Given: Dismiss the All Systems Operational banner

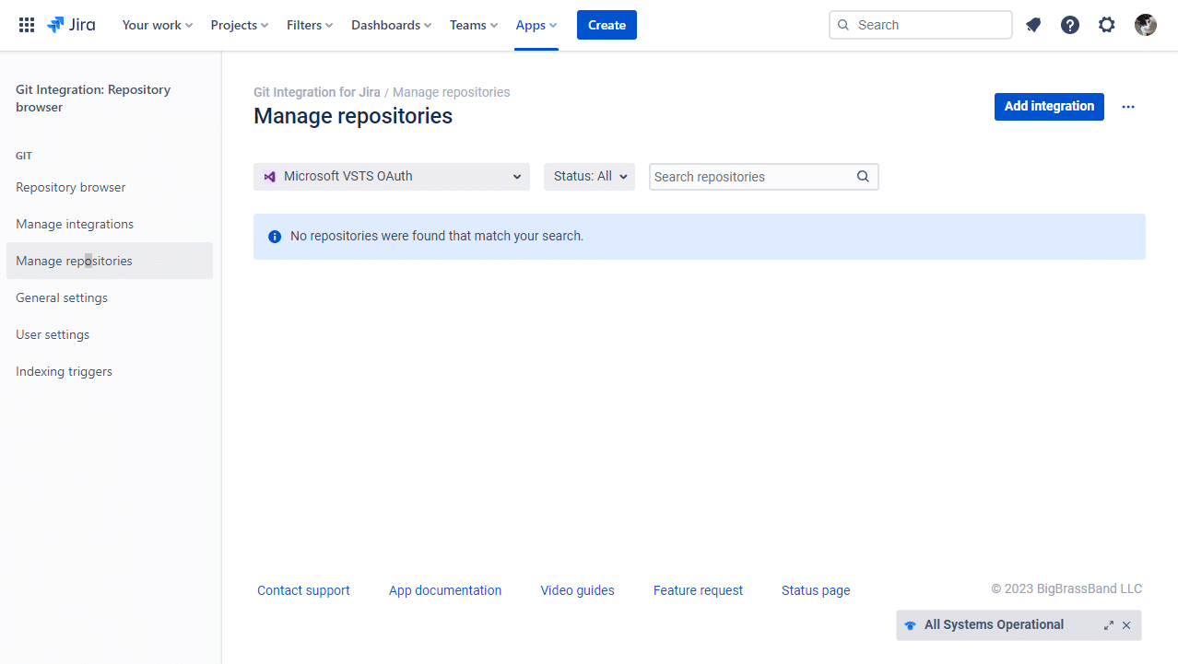Looking at the screenshot, I should click(x=1126, y=625).
